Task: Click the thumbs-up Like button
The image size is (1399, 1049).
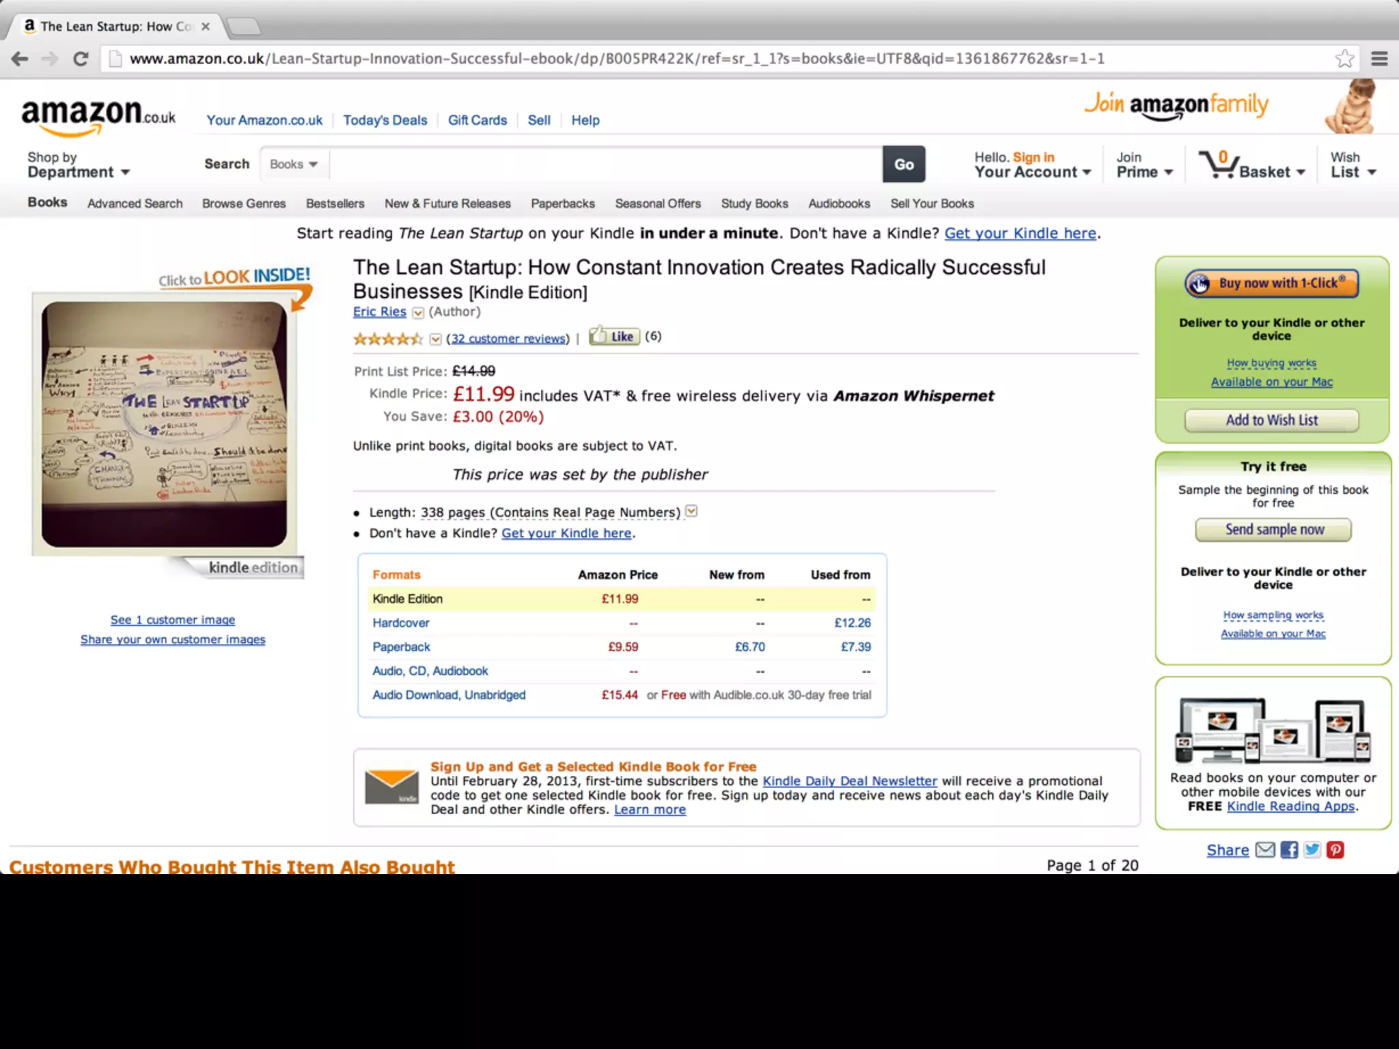Action: 614,336
